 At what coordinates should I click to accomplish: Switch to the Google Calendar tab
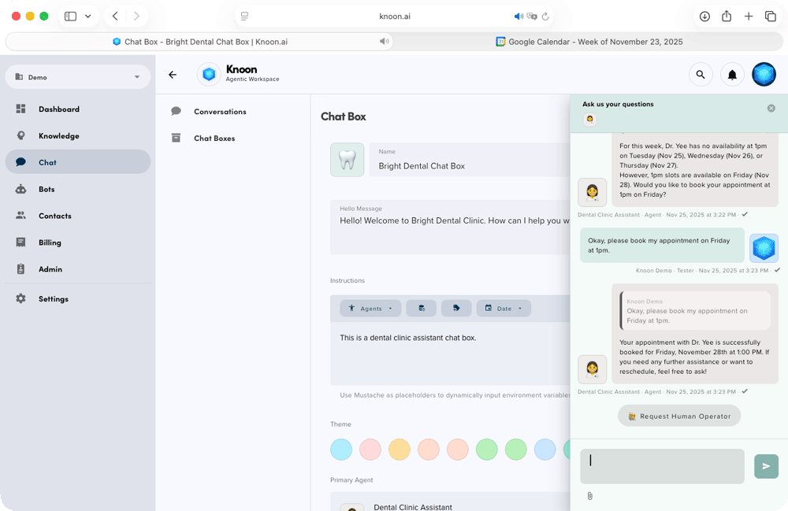click(x=591, y=42)
